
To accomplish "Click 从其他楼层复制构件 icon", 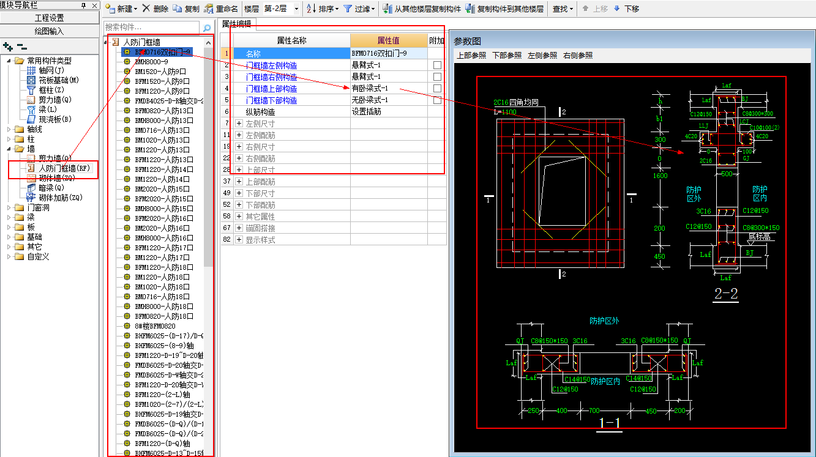I will tap(387, 9).
